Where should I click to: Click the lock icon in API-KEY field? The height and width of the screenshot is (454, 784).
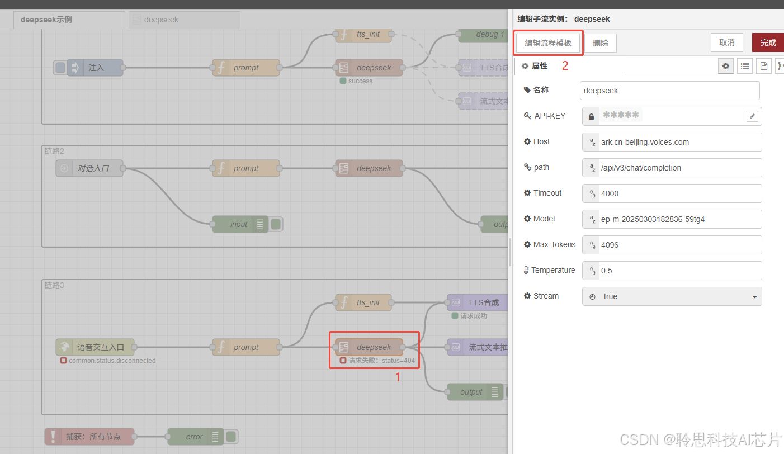591,116
